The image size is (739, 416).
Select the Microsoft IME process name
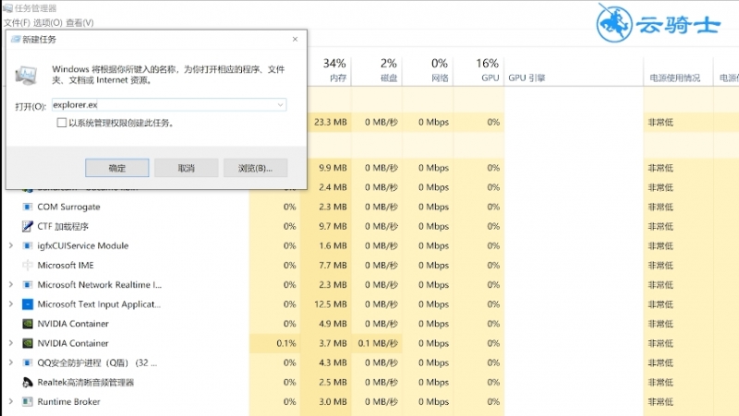click(66, 266)
